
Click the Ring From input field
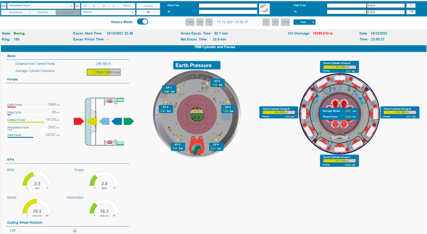(228, 6)
